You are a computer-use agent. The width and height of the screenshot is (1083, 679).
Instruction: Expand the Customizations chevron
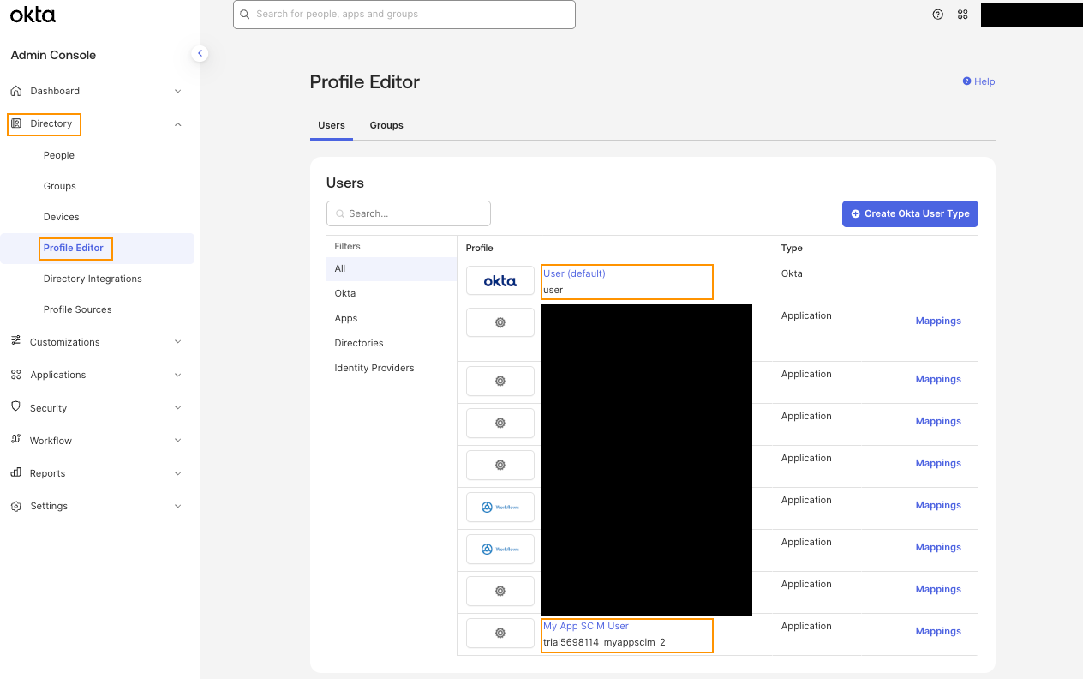[178, 341]
